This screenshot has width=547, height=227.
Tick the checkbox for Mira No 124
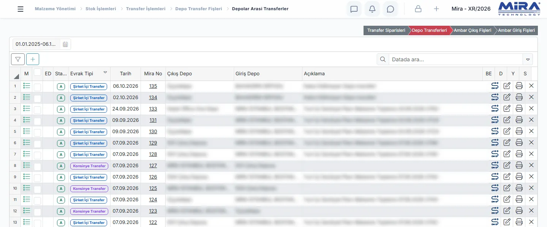point(37,201)
